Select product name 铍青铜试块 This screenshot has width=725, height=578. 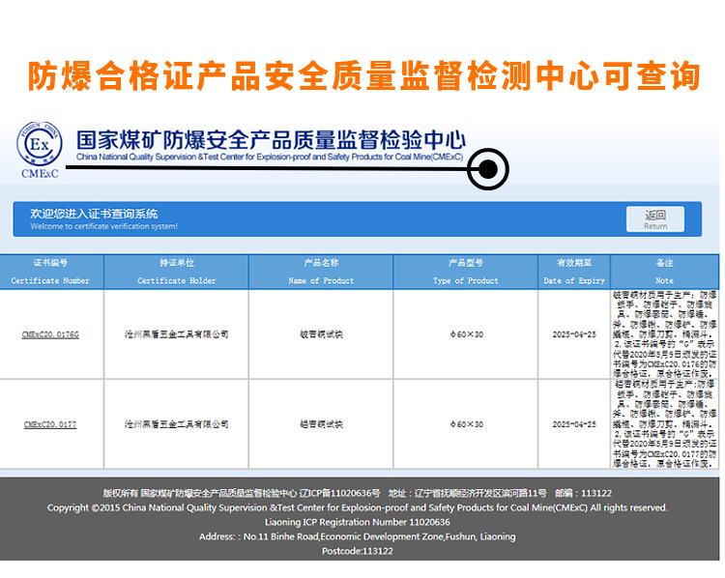click(321, 334)
